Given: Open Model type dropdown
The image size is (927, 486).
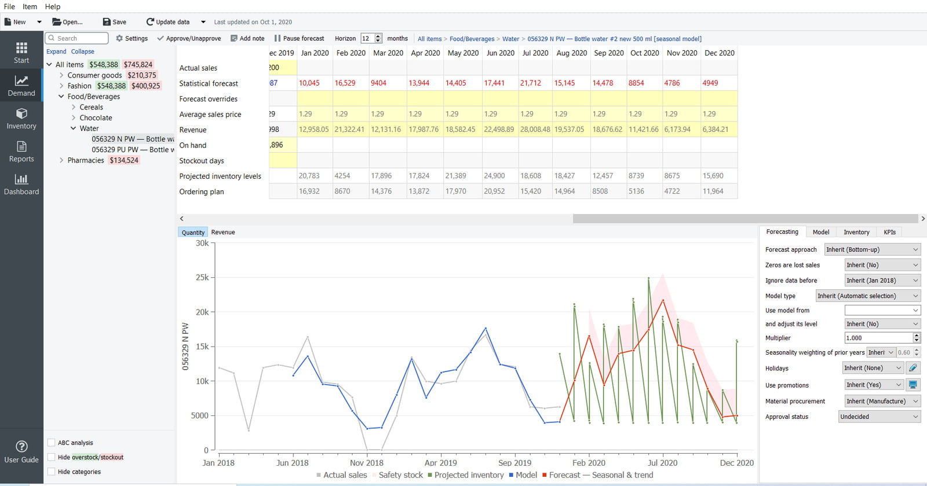Looking at the screenshot, I should coord(868,296).
